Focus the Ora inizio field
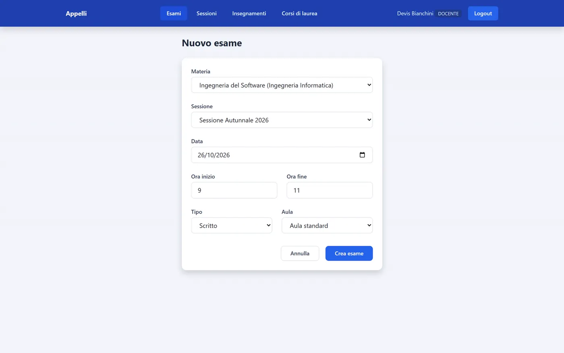Image resolution: width=564 pixels, height=353 pixels. pyautogui.click(x=234, y=190)
